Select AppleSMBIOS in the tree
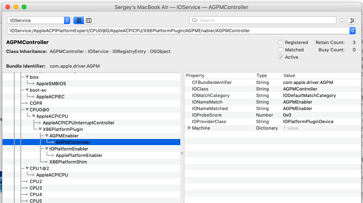363x203 pixels. [x=51, y=84]
